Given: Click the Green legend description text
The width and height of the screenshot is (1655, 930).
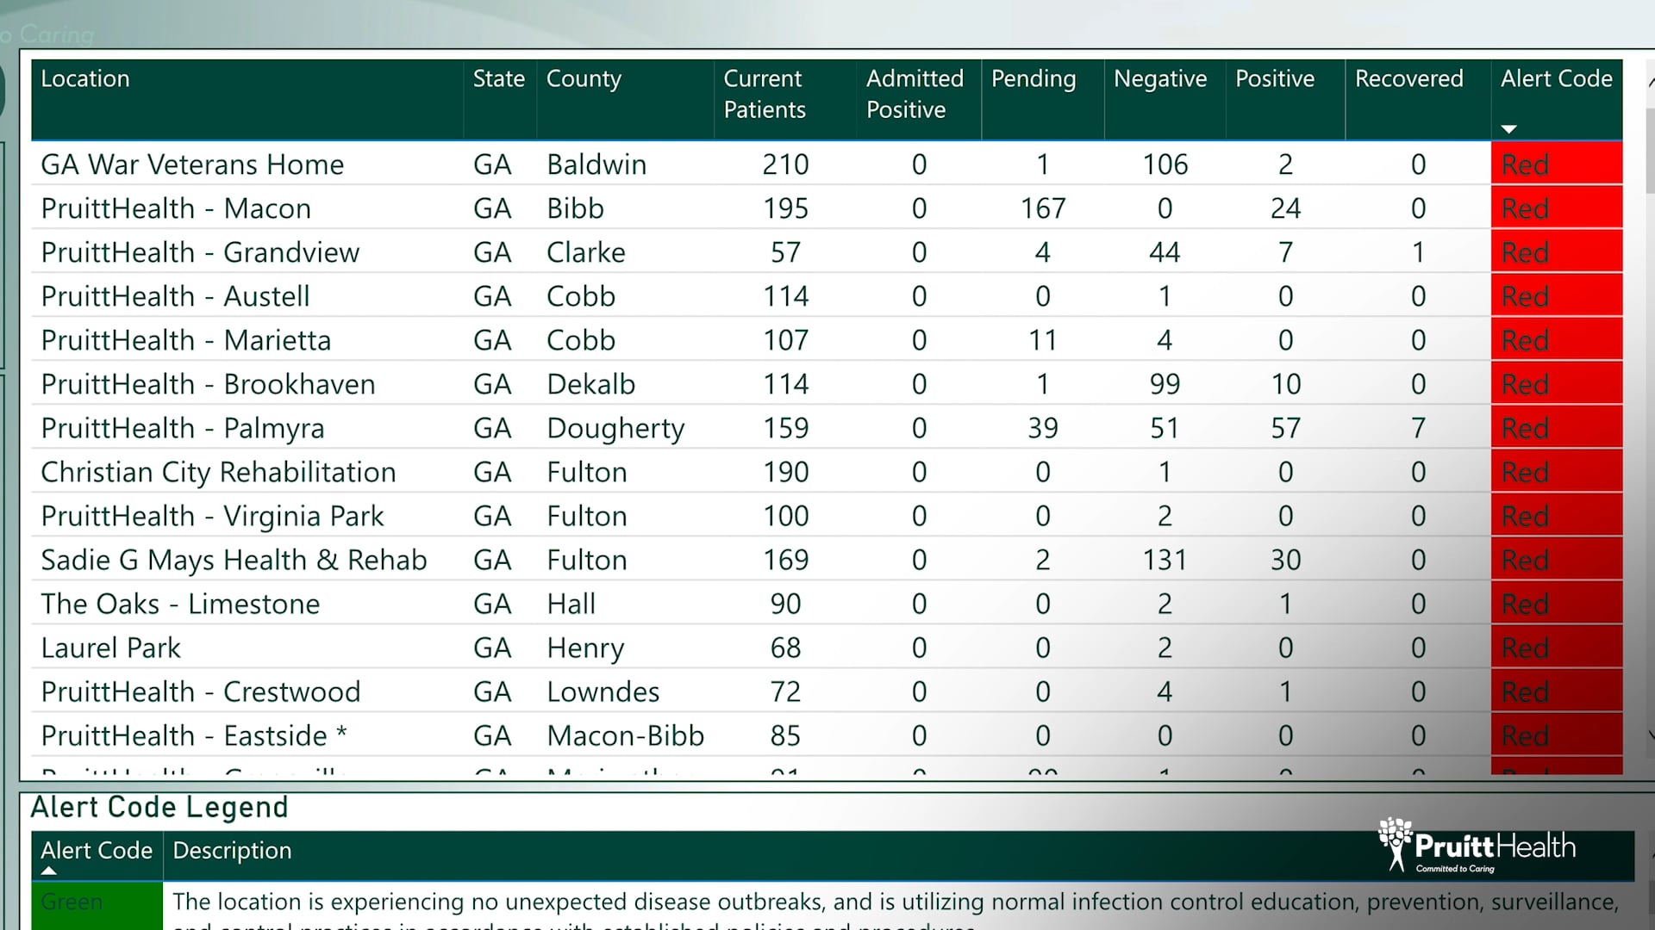Looking at the screenshot, I should click(x=896, y=912).
